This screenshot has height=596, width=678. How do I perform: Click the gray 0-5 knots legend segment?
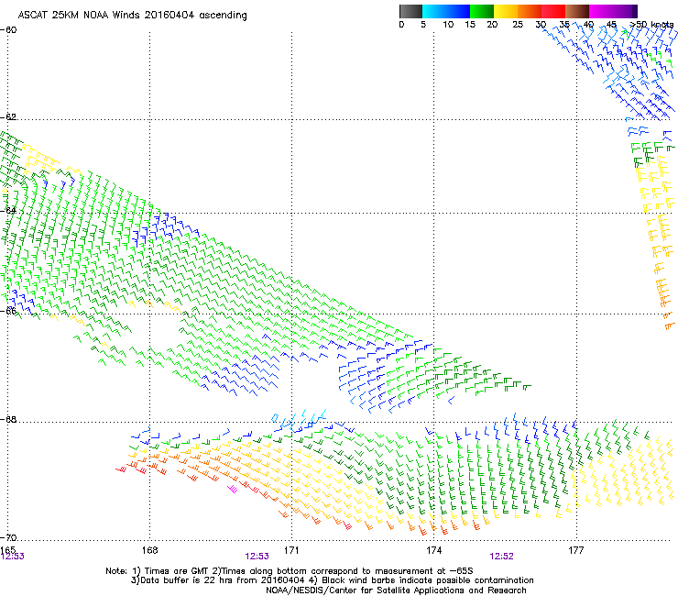410,11
